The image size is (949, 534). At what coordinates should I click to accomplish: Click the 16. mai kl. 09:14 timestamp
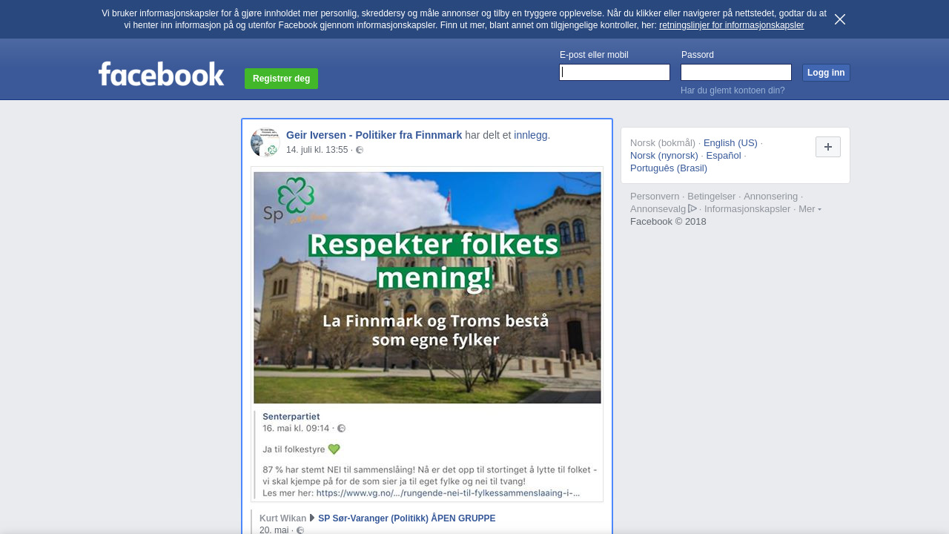[296, 429]
